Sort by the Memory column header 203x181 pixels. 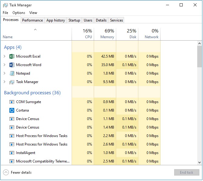(105, 34)
